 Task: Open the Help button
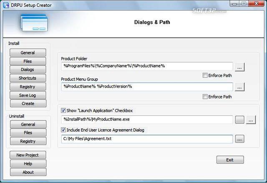pyautogui.click(x=28, y=163)
